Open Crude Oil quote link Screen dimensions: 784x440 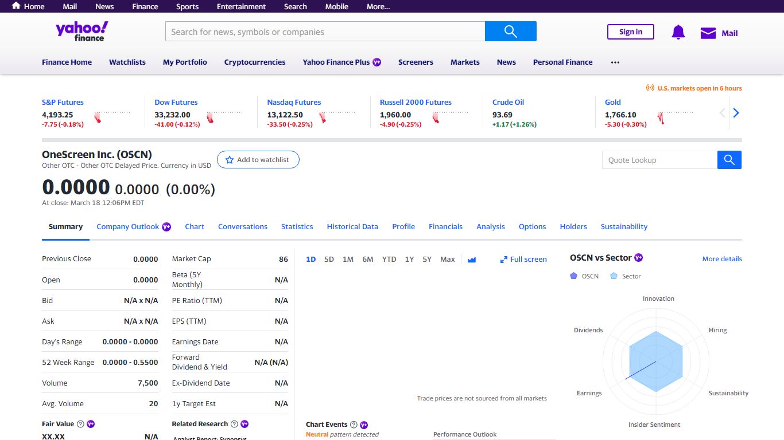[x=508, y=102]
